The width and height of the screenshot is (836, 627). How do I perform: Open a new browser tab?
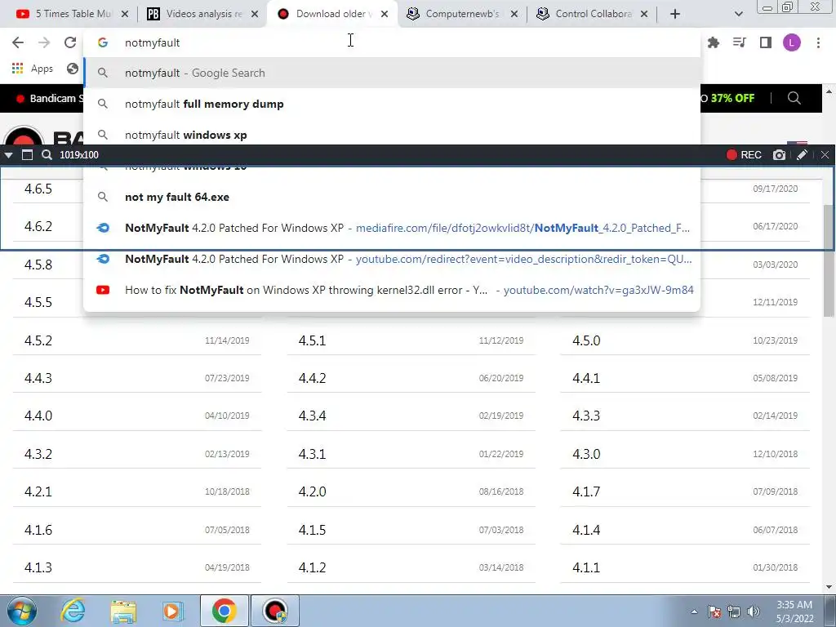tap(675, 14)
